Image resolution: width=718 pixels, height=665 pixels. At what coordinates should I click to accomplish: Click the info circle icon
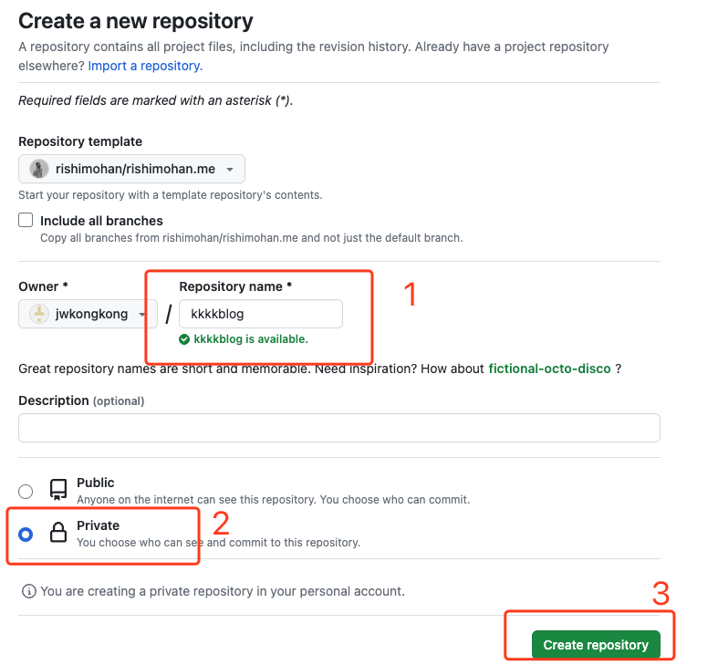pyautogui.click(x=29, y=591)
